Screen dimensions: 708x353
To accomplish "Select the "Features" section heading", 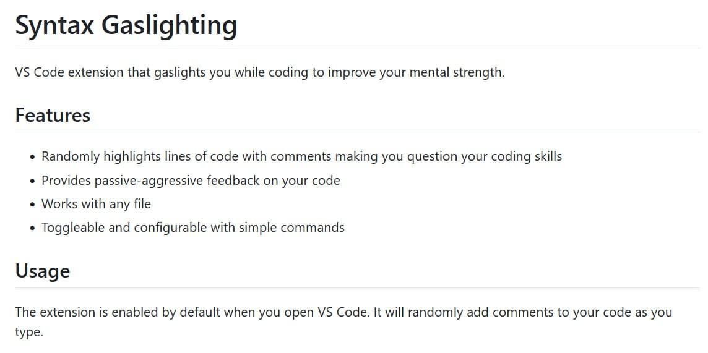I will [53, 116].
